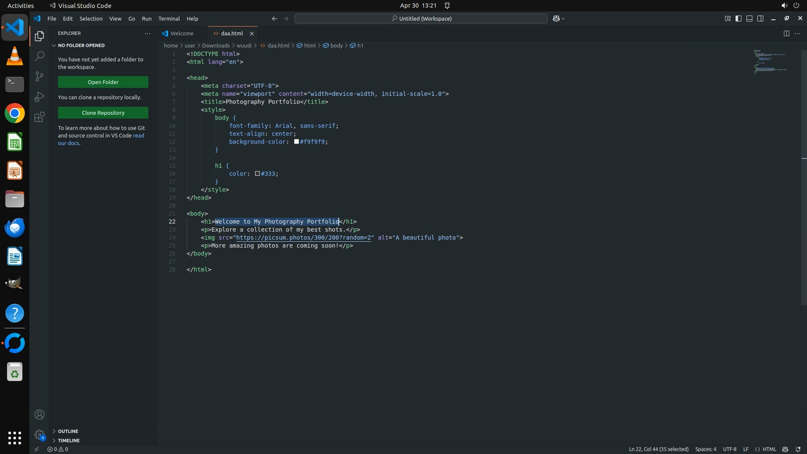This screenshot has width=807, height=454.
Task: Click the Clone Repository button
Action: [x=103, y=113]
